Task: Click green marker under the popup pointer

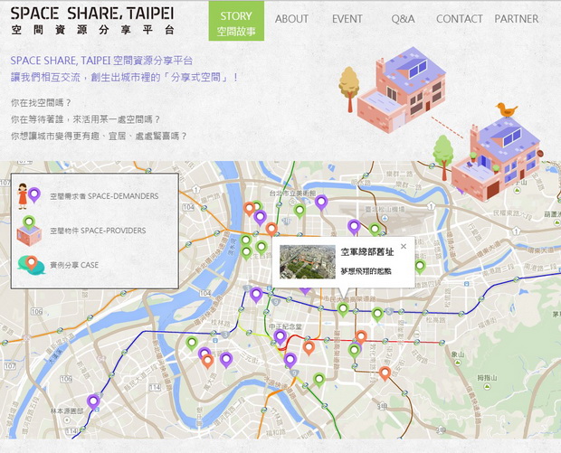Action: pyautogui.click(x=343, y=309)
